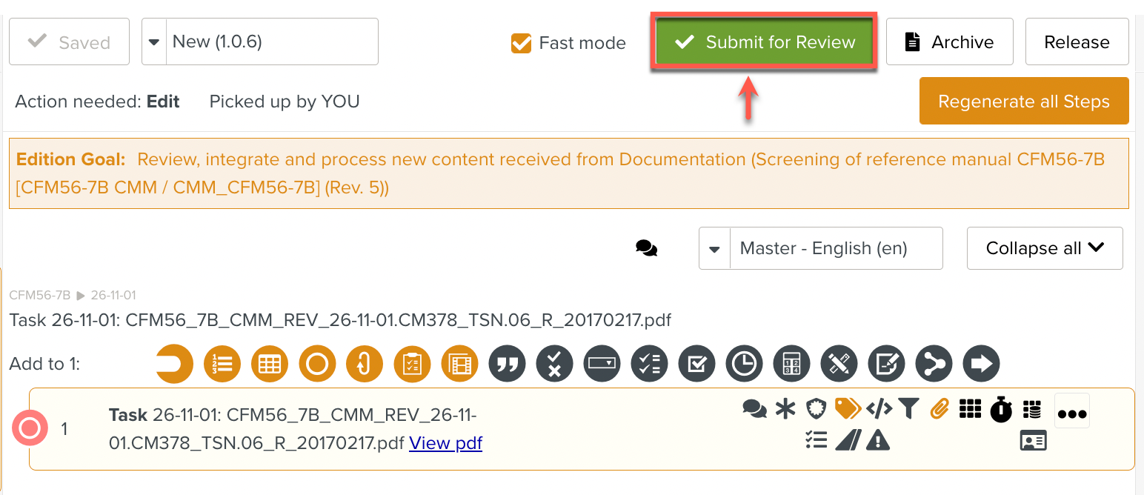Add a numbered list from the Add to toolbar

pyautogui.click(x=222, y=364)
